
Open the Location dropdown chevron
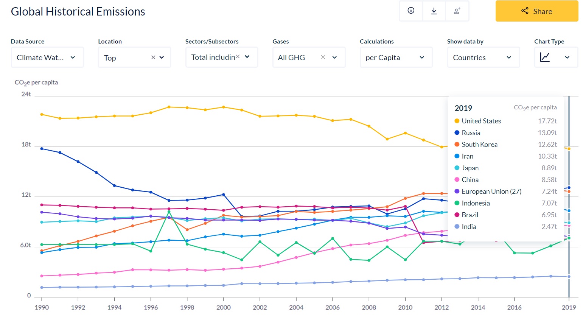click(x=162, y=58)
